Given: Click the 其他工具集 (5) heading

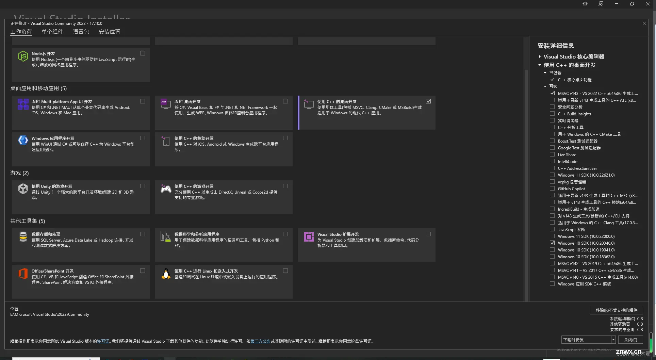Looking at the screenshot, I should pos(28,221).
